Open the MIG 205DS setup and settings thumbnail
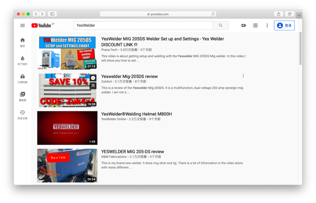 point(67,53)
